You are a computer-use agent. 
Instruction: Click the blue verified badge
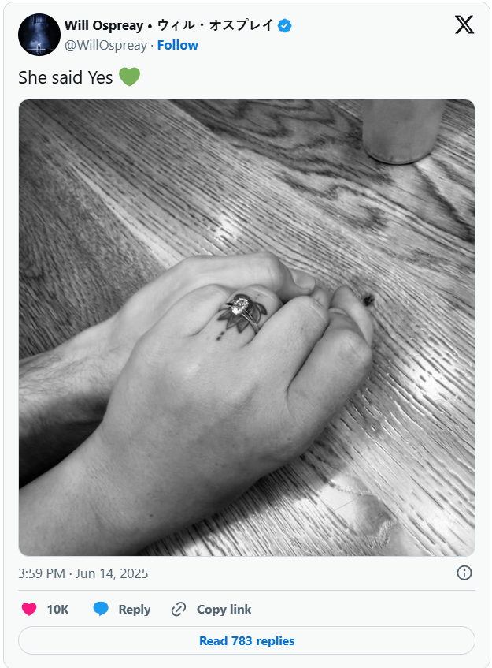284,25
